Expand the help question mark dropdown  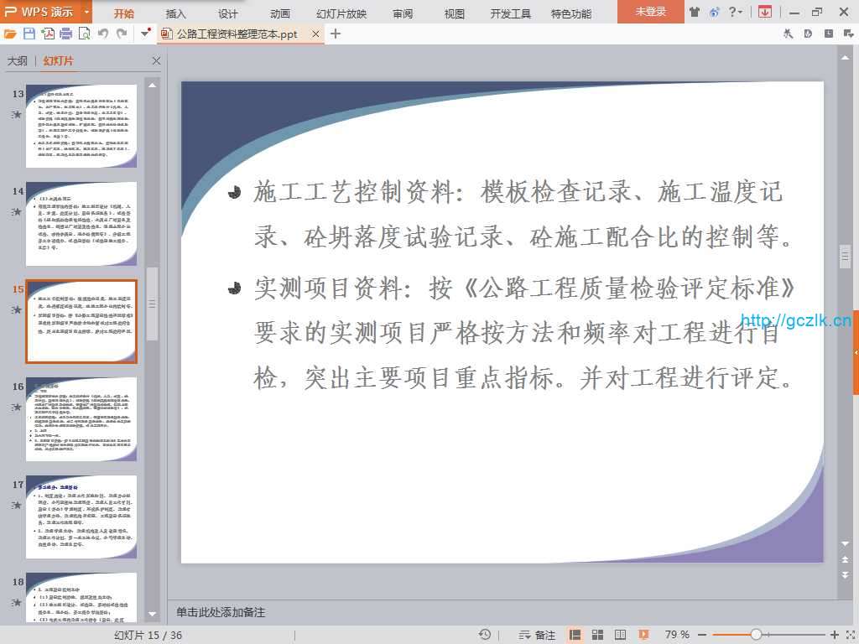pyautogui.click(x=740, y=12)
